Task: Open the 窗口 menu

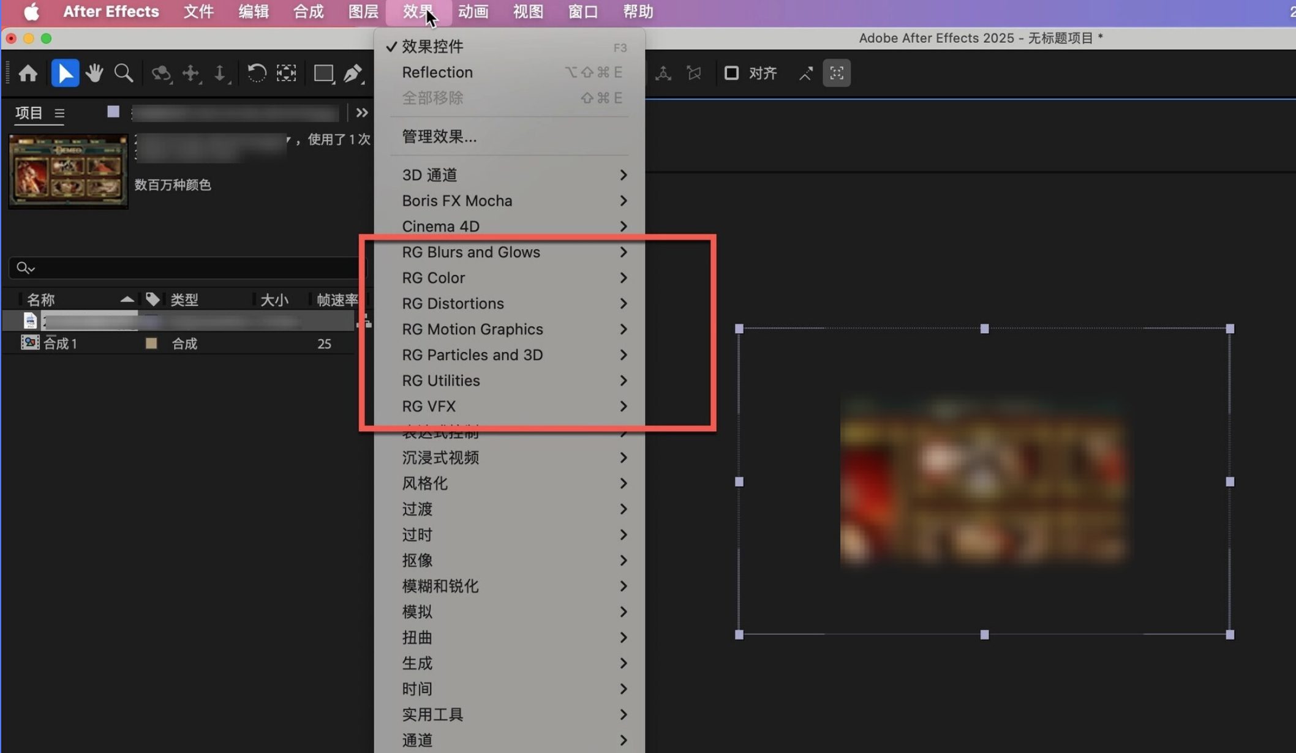Action: 583,12
